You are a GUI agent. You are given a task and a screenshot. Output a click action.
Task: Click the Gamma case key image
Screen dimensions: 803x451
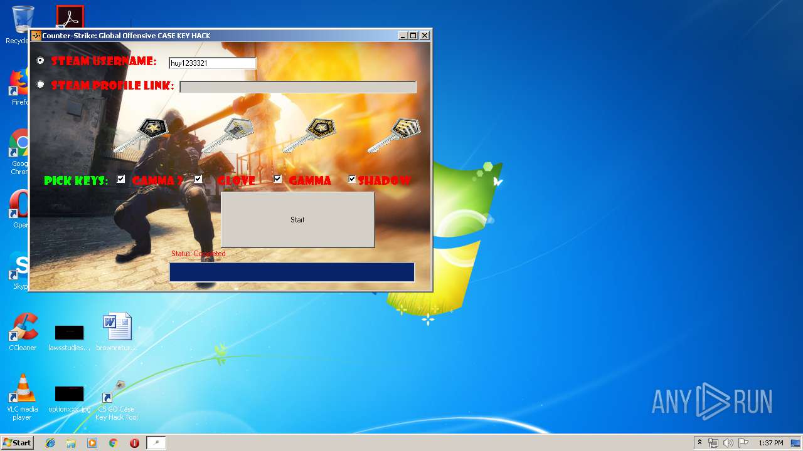pos(309,134)
